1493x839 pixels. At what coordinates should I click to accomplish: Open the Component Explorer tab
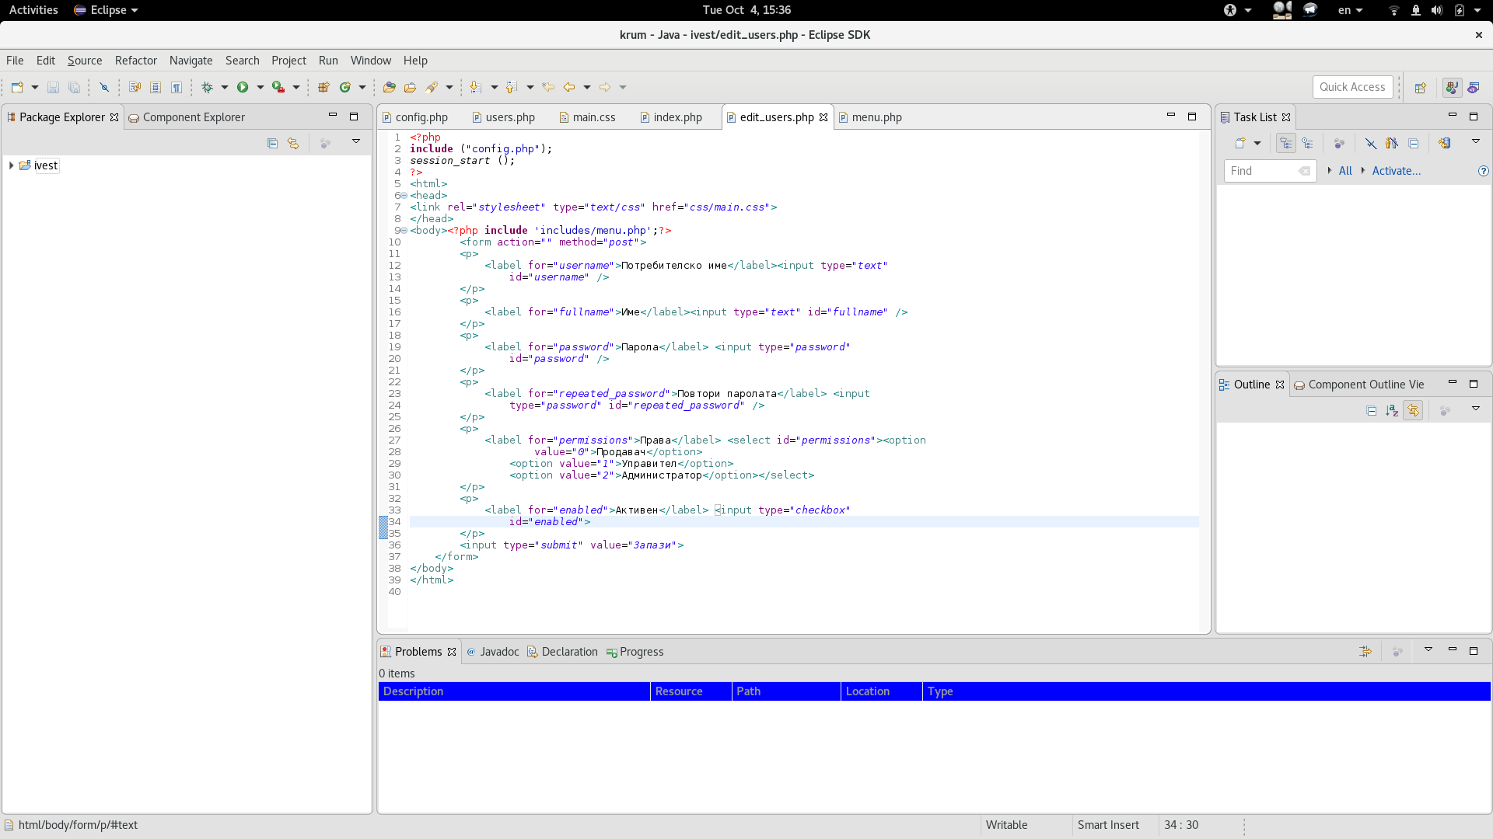187,117
